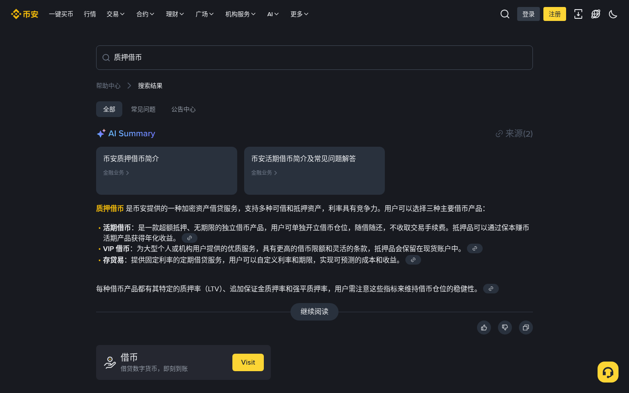This screenshot has height=393, width=629.
Task: Expand the 理财 dropdown menu
Action: coord(175,14)
